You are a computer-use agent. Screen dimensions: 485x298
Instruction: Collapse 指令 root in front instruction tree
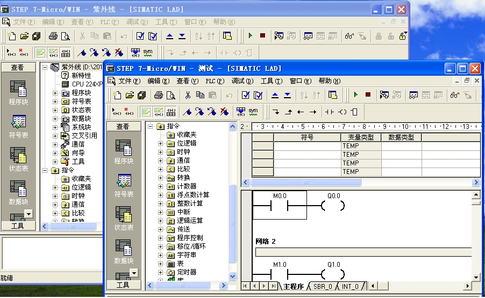click(x=151, y=126)
